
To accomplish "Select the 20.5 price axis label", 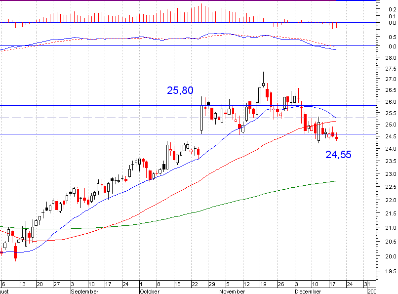I will [x=391, y=242].
